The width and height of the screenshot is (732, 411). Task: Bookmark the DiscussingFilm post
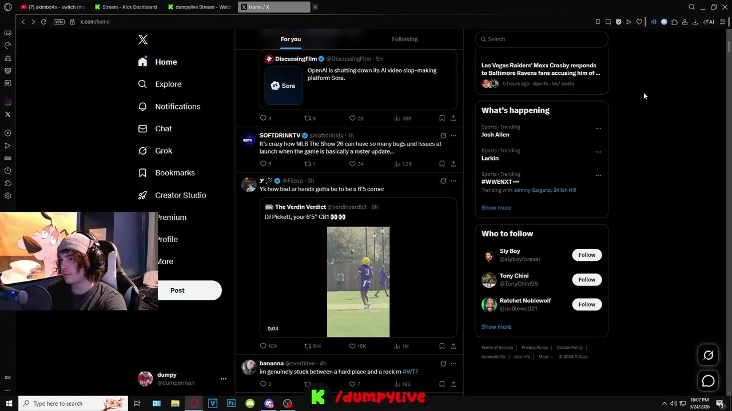coord(441,118)
